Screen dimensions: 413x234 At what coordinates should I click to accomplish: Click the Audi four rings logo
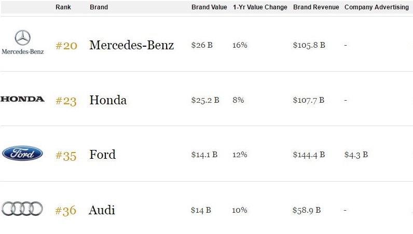click(22, 209)
